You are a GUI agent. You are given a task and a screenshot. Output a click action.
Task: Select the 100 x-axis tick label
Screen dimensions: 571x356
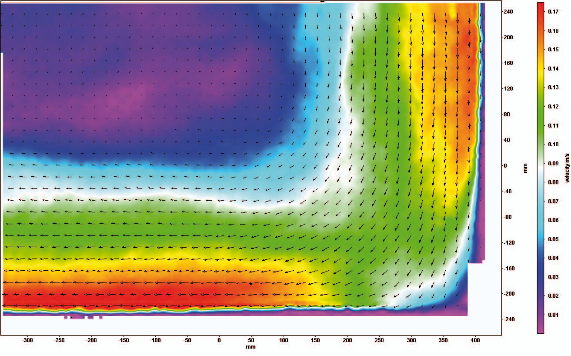(x=283, y=340)
